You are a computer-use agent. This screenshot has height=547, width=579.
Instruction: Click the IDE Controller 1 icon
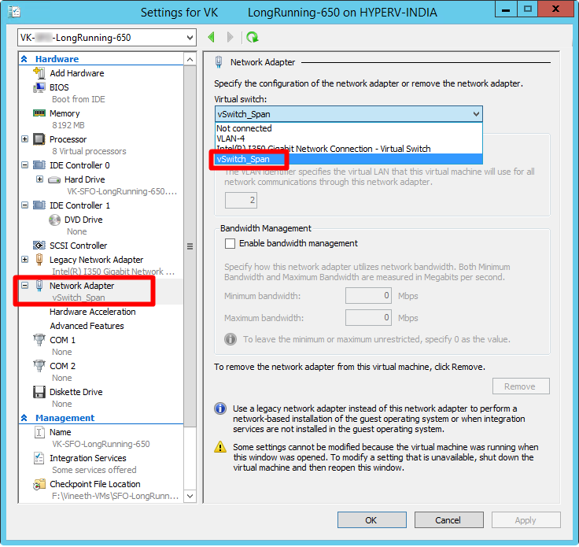pyautogui.click(x=39, y=205)
